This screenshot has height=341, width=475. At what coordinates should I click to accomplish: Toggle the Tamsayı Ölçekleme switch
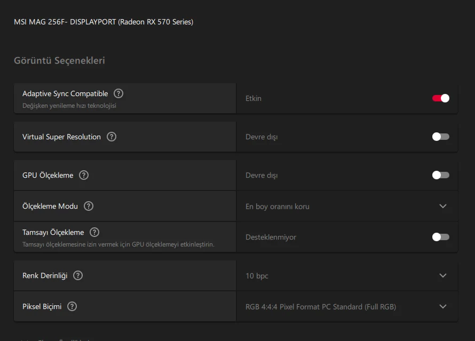click(x=440, y=237)
